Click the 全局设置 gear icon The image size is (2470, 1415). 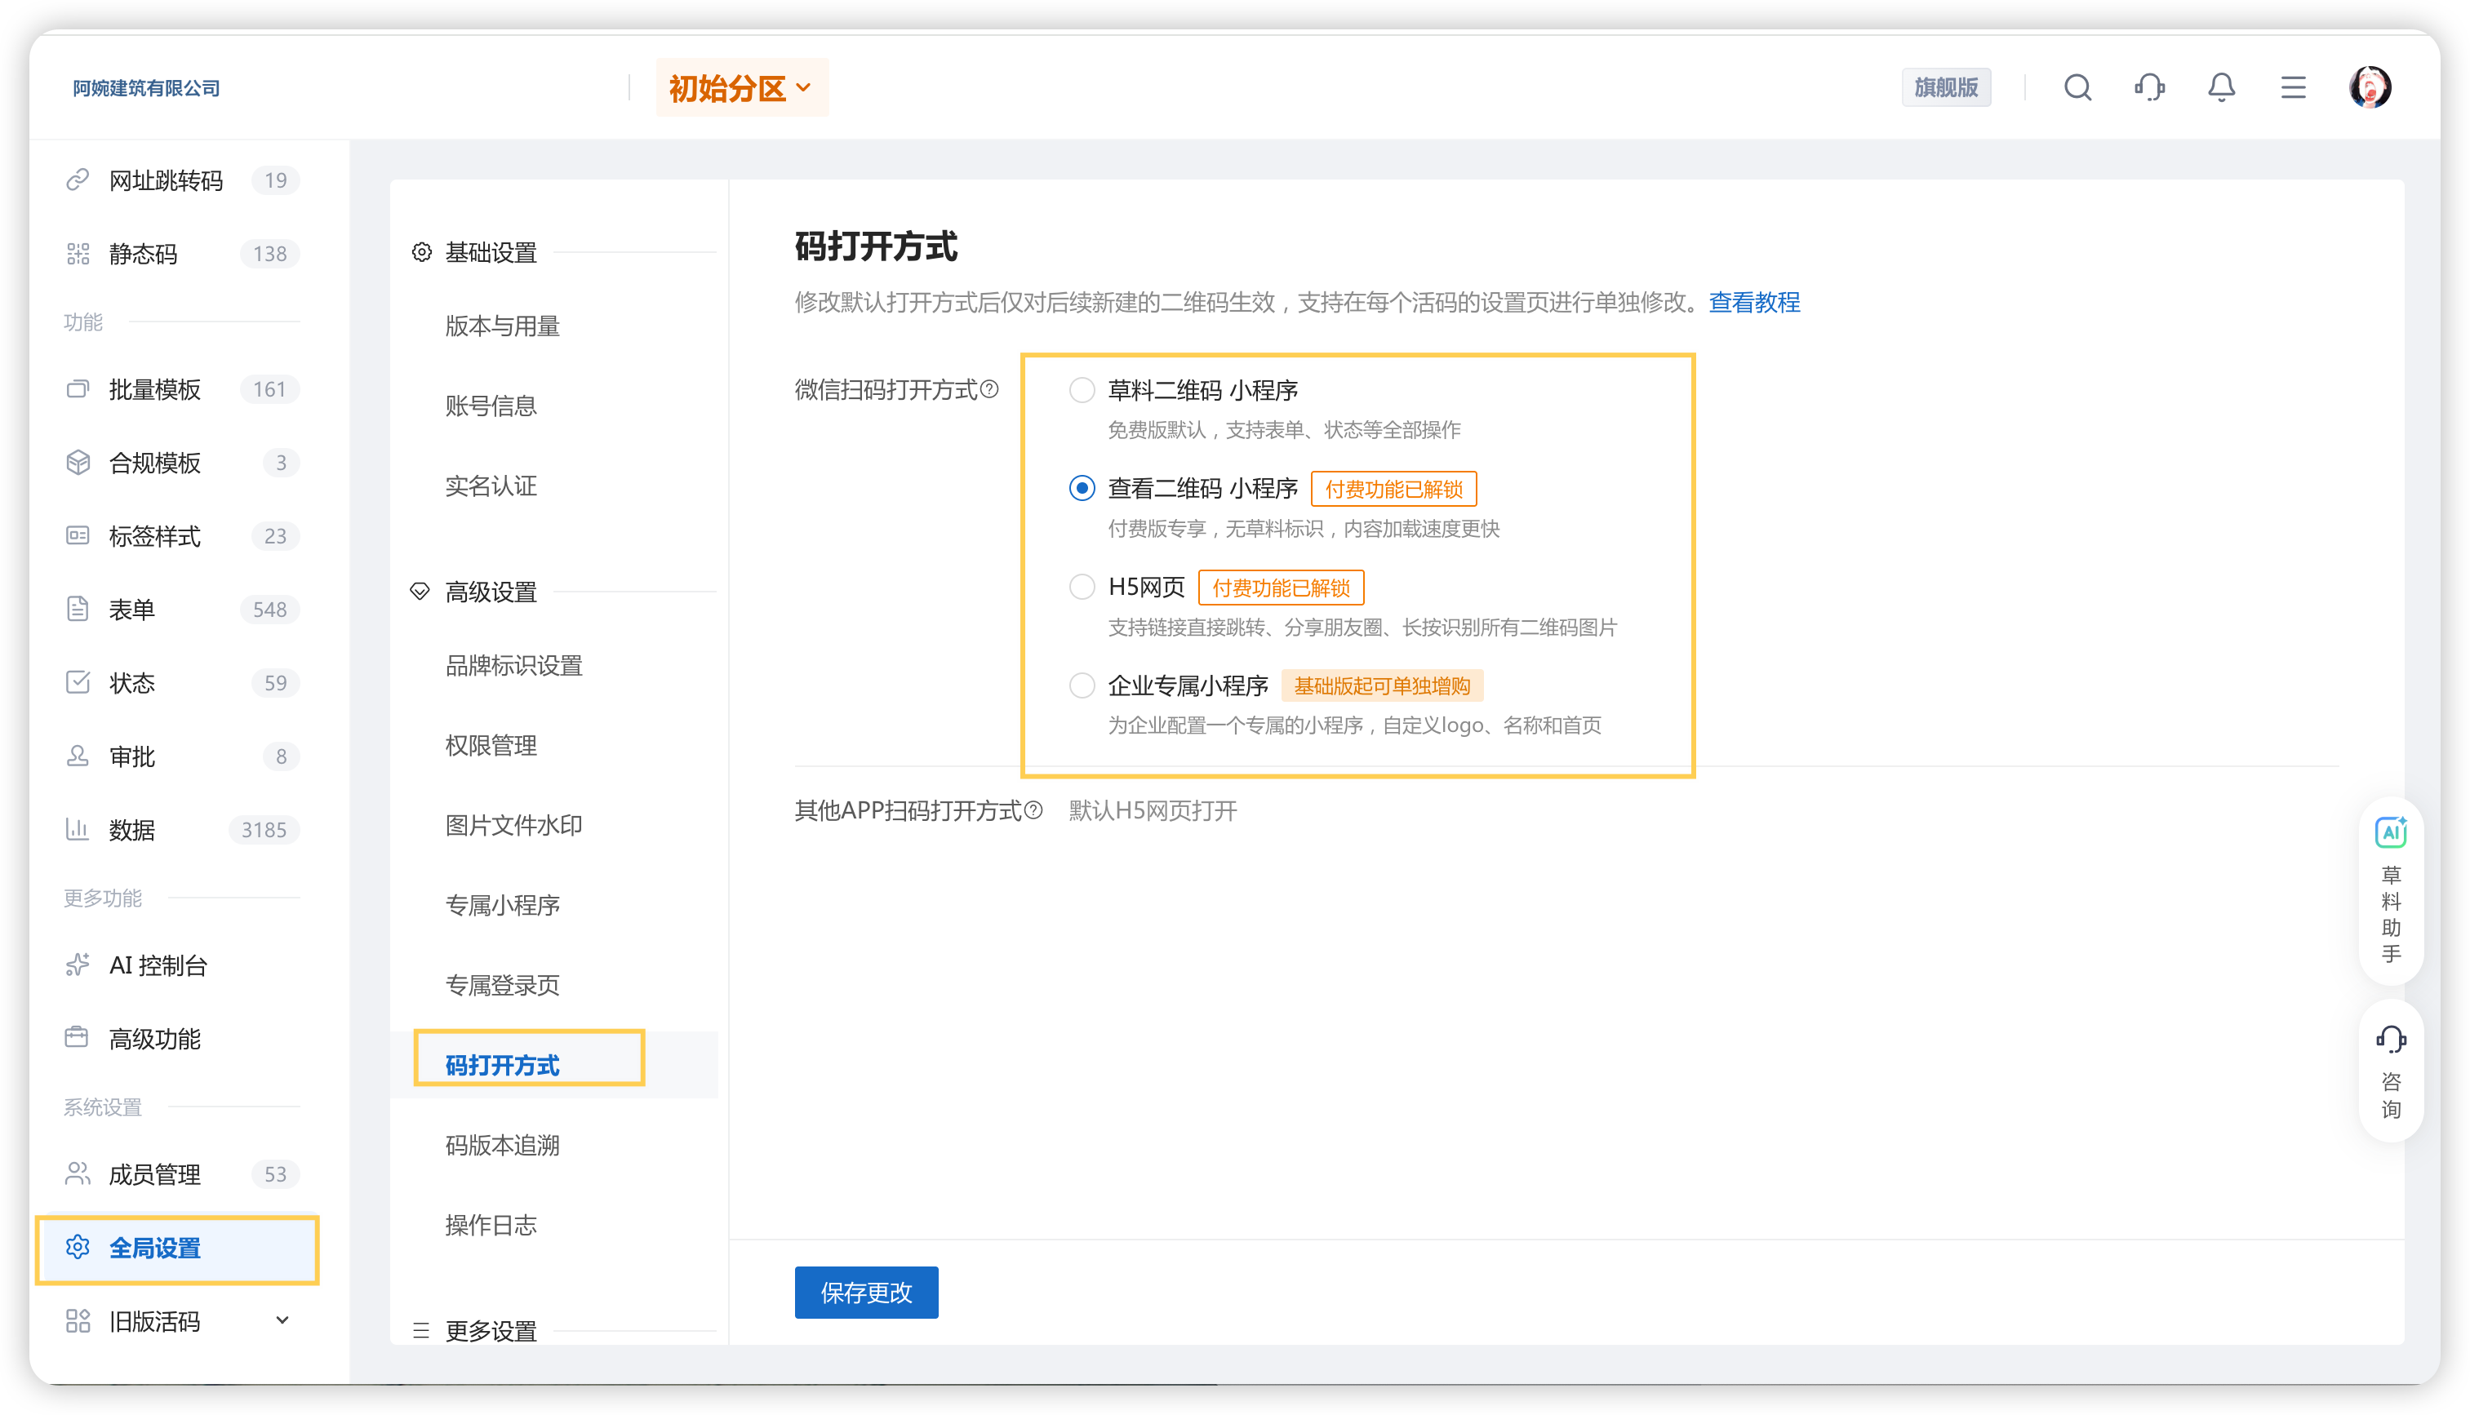coord(78,1247)
